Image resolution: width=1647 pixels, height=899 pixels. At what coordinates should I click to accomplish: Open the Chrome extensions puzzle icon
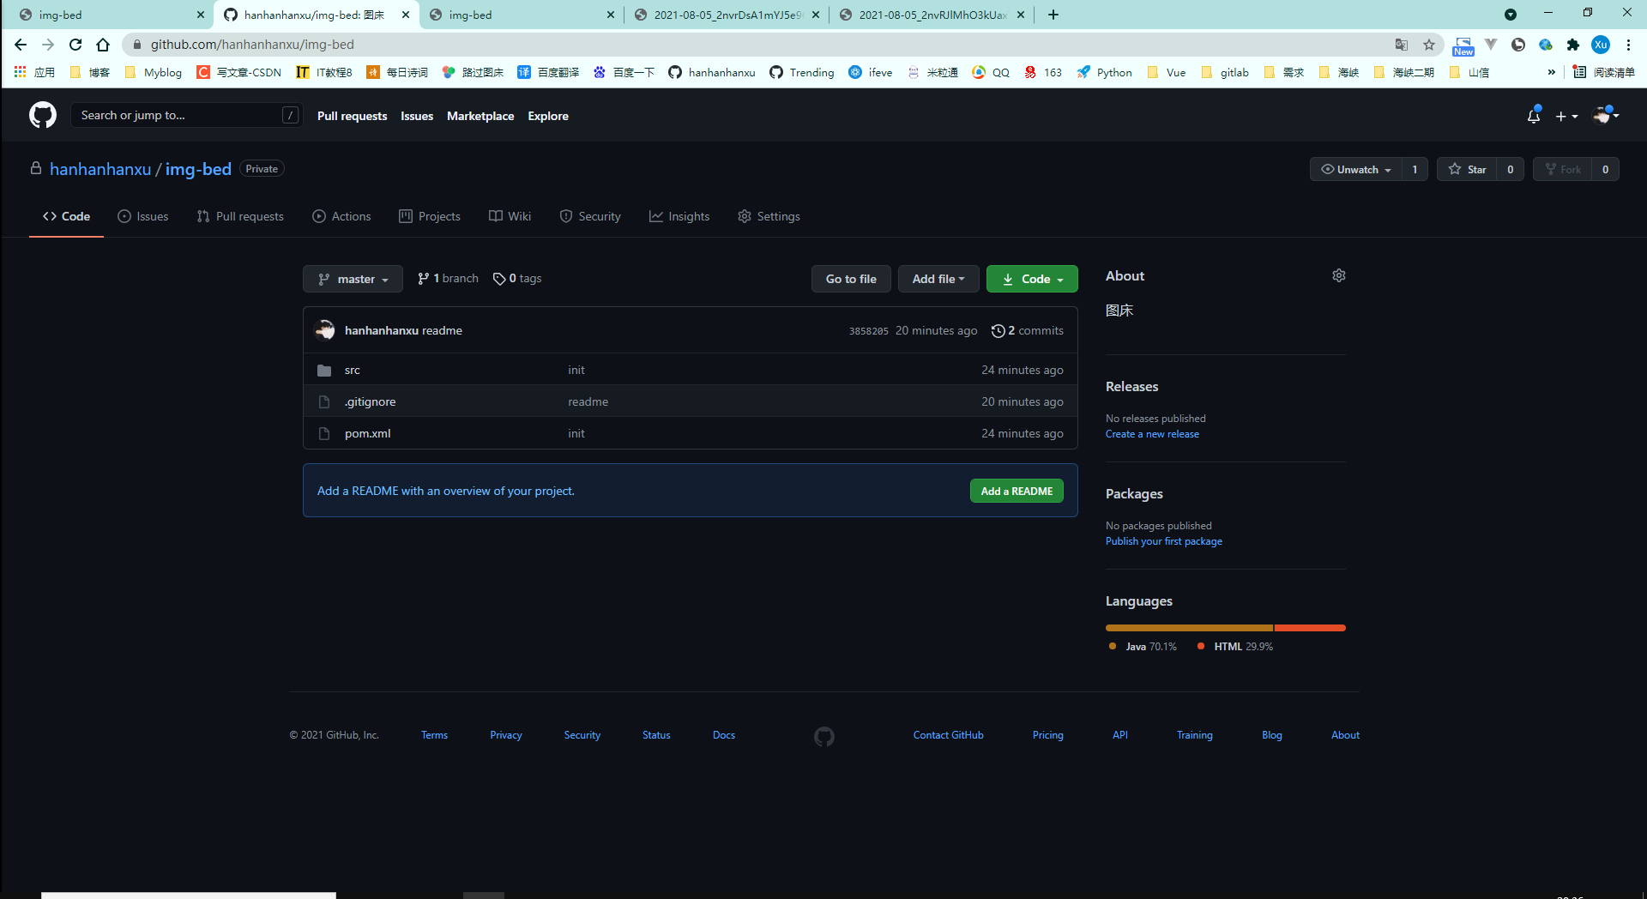(x=1572, y=45)
